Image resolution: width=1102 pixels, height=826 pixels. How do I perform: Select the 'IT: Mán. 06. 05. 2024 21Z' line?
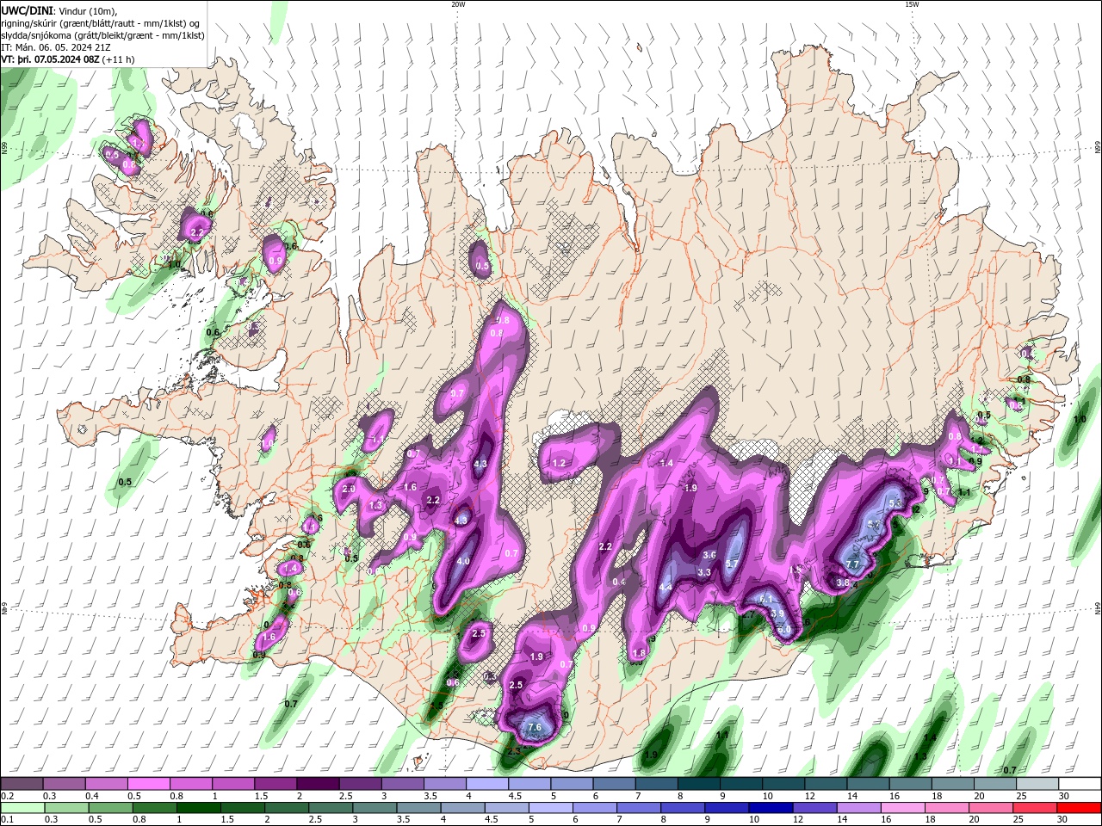[56, 47]
